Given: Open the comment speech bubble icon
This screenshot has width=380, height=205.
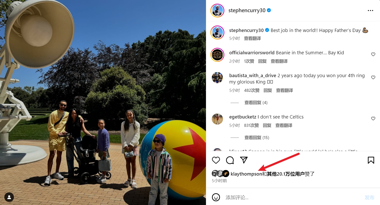Looking at the screenshot, I should tap(230, 160).
